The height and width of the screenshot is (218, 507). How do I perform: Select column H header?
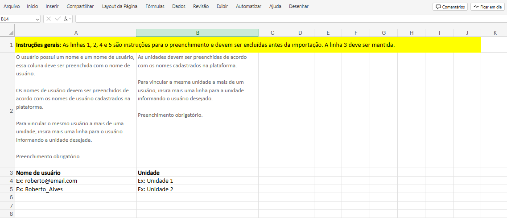pos(411,33)
